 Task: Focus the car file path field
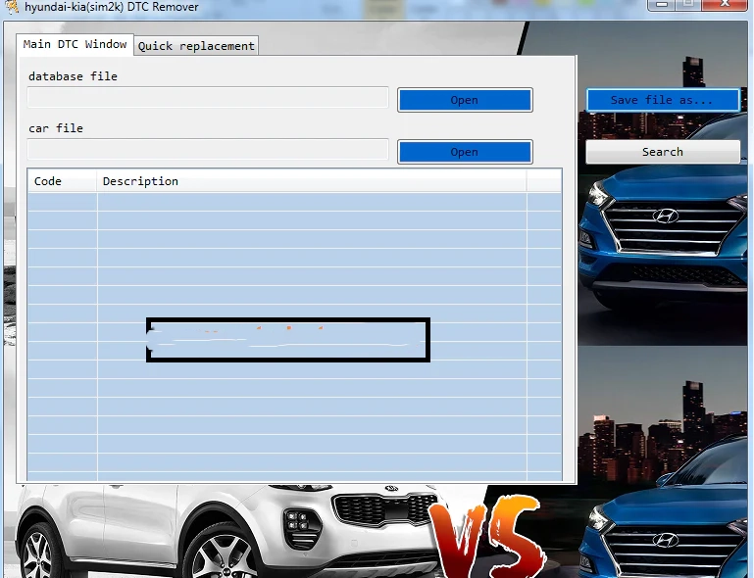tap(208, 150)
